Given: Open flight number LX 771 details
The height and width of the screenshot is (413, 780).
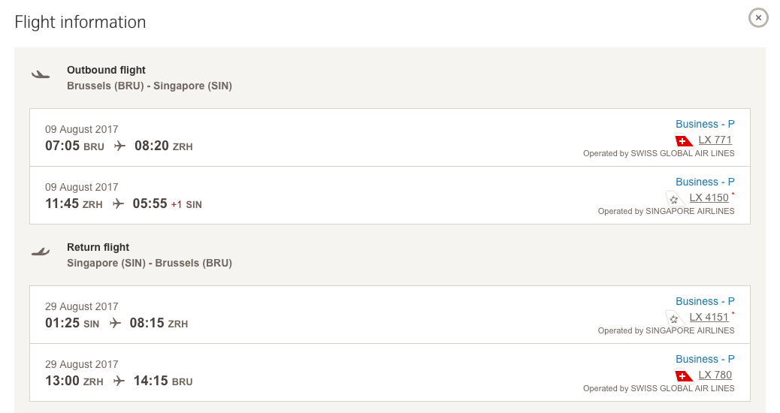Looking at the screenshot, I should (x=715, y=140).
